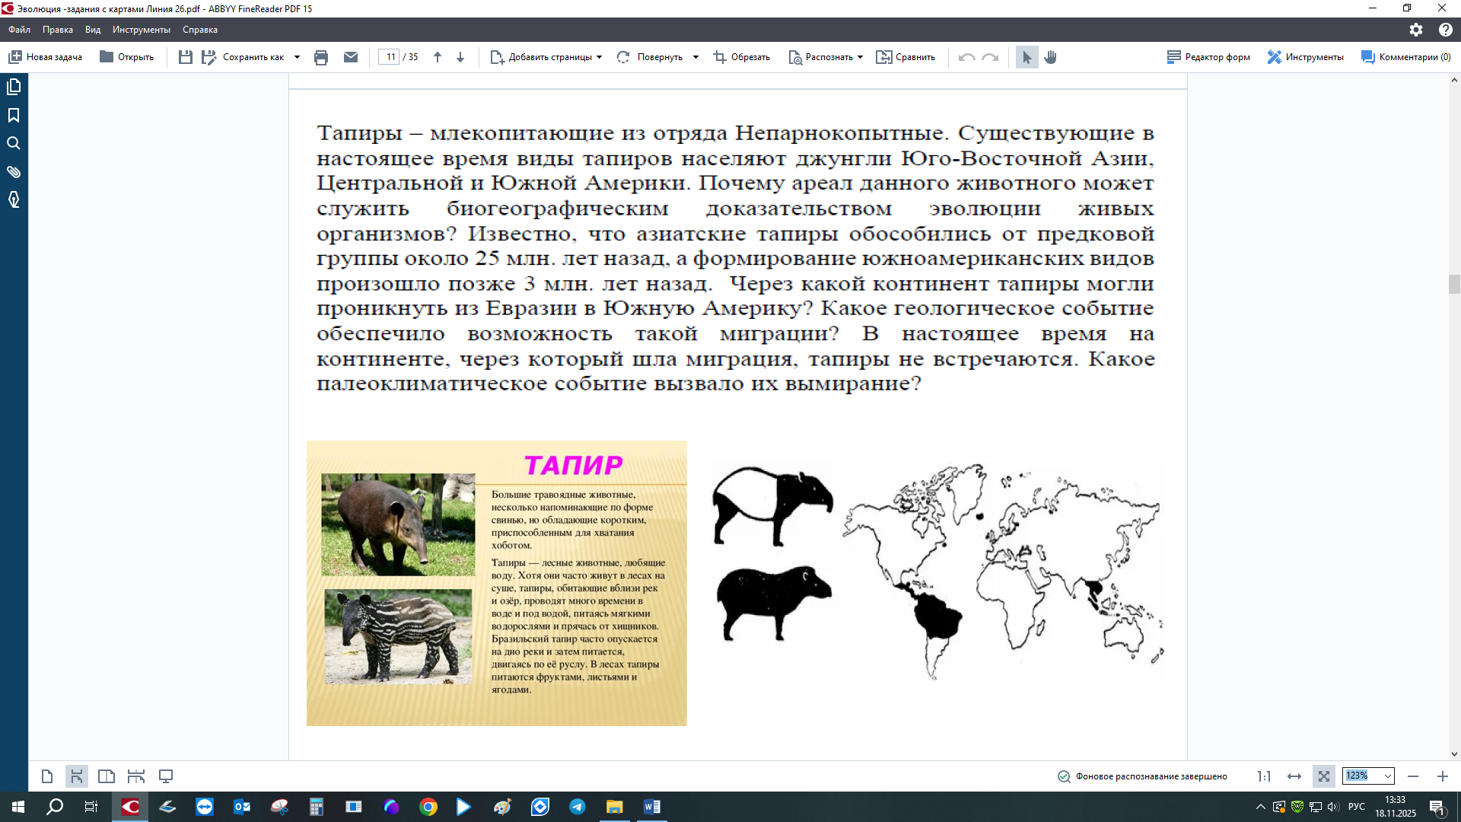1461x822 pixels.
Task: Click the Email envelope icon
Action: pyautogui.click(x=351, y=57)
